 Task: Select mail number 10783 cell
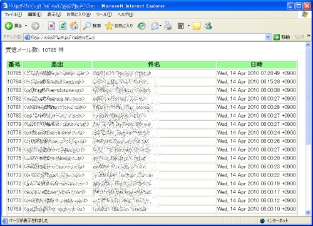pyautogui.click(x=14, y=90)
